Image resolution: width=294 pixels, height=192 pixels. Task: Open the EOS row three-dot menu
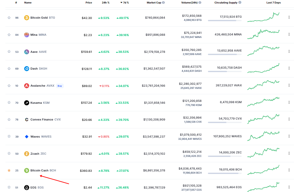(289, 187)
